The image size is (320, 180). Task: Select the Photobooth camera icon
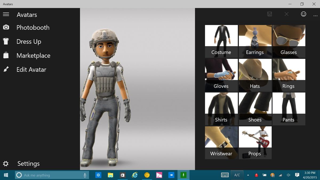[x=6, y=27]
